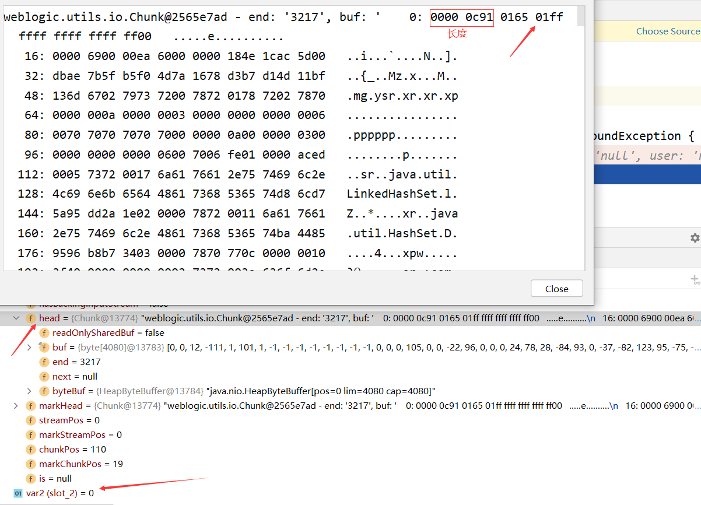
Task: Open the Choose Sources link
Action: [x=668, y=31]
